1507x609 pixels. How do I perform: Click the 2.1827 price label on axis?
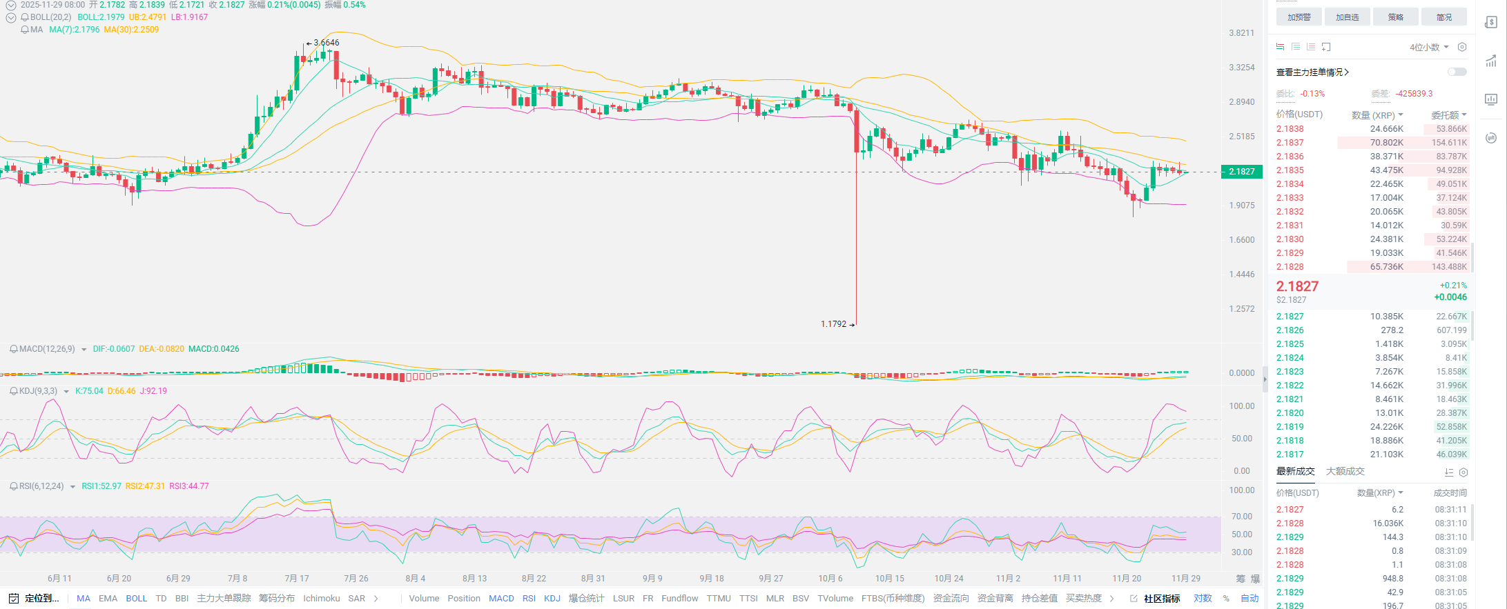(1241, 172)
